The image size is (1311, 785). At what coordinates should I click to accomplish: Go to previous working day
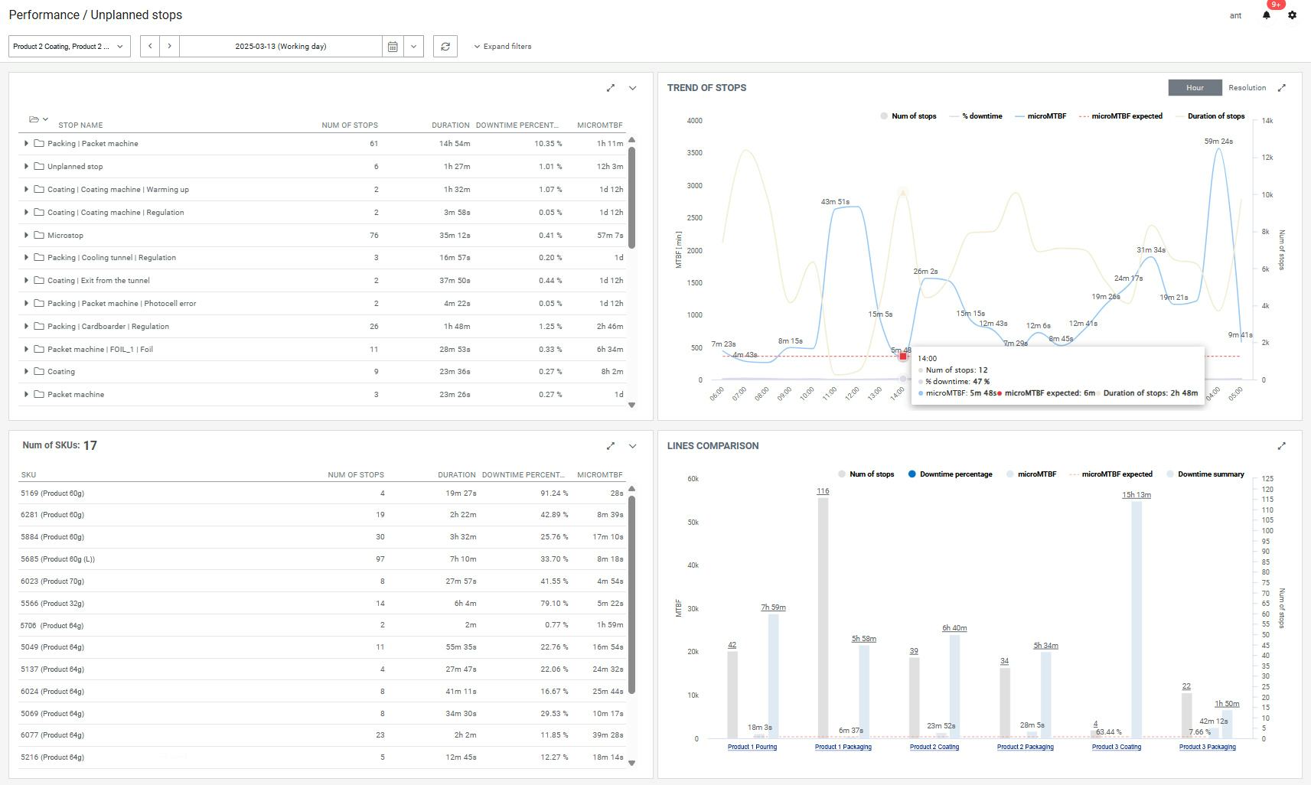150,47
